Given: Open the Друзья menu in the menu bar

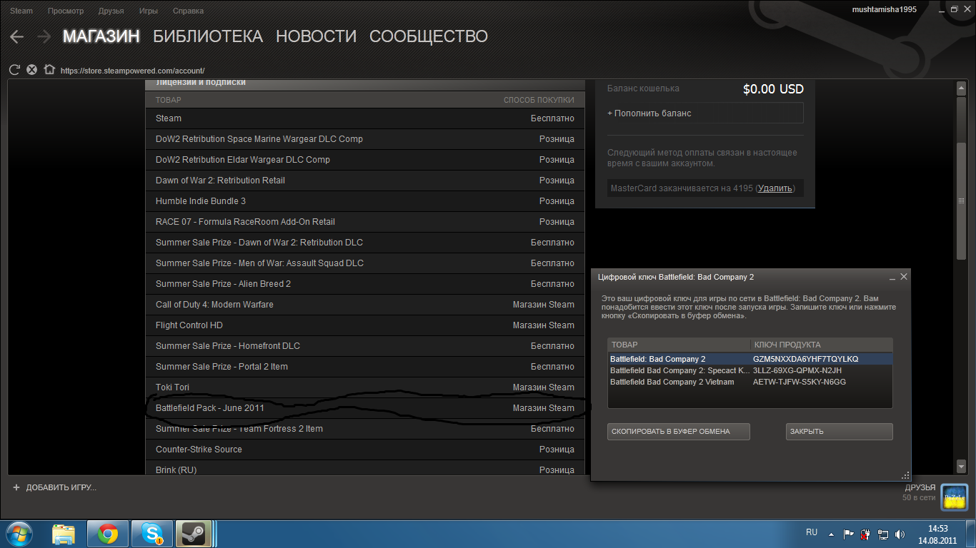Looking at the screenshot, I should [111, 11].
